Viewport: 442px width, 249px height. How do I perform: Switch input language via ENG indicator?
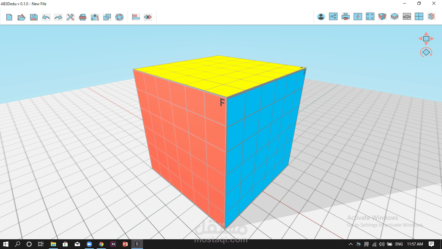point(399,244)
